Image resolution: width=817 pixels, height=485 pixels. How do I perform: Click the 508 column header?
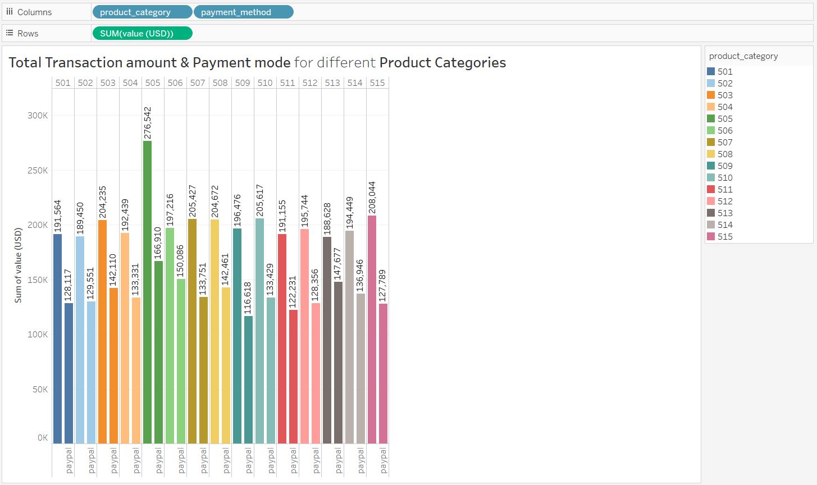tap(220, 83)
